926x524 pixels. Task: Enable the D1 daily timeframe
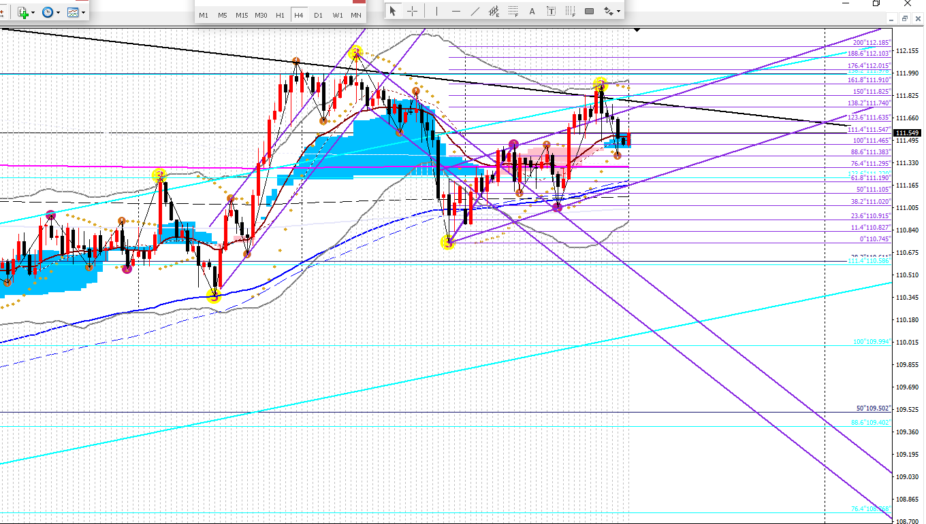click(318, 15)
